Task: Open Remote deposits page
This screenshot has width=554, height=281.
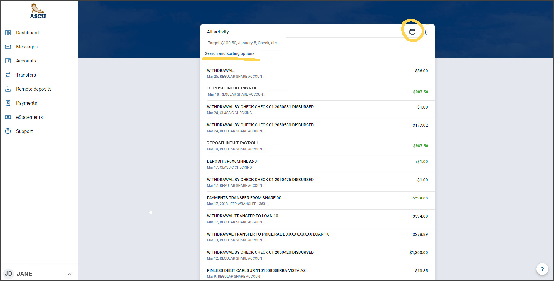Action: click(34, 89)
